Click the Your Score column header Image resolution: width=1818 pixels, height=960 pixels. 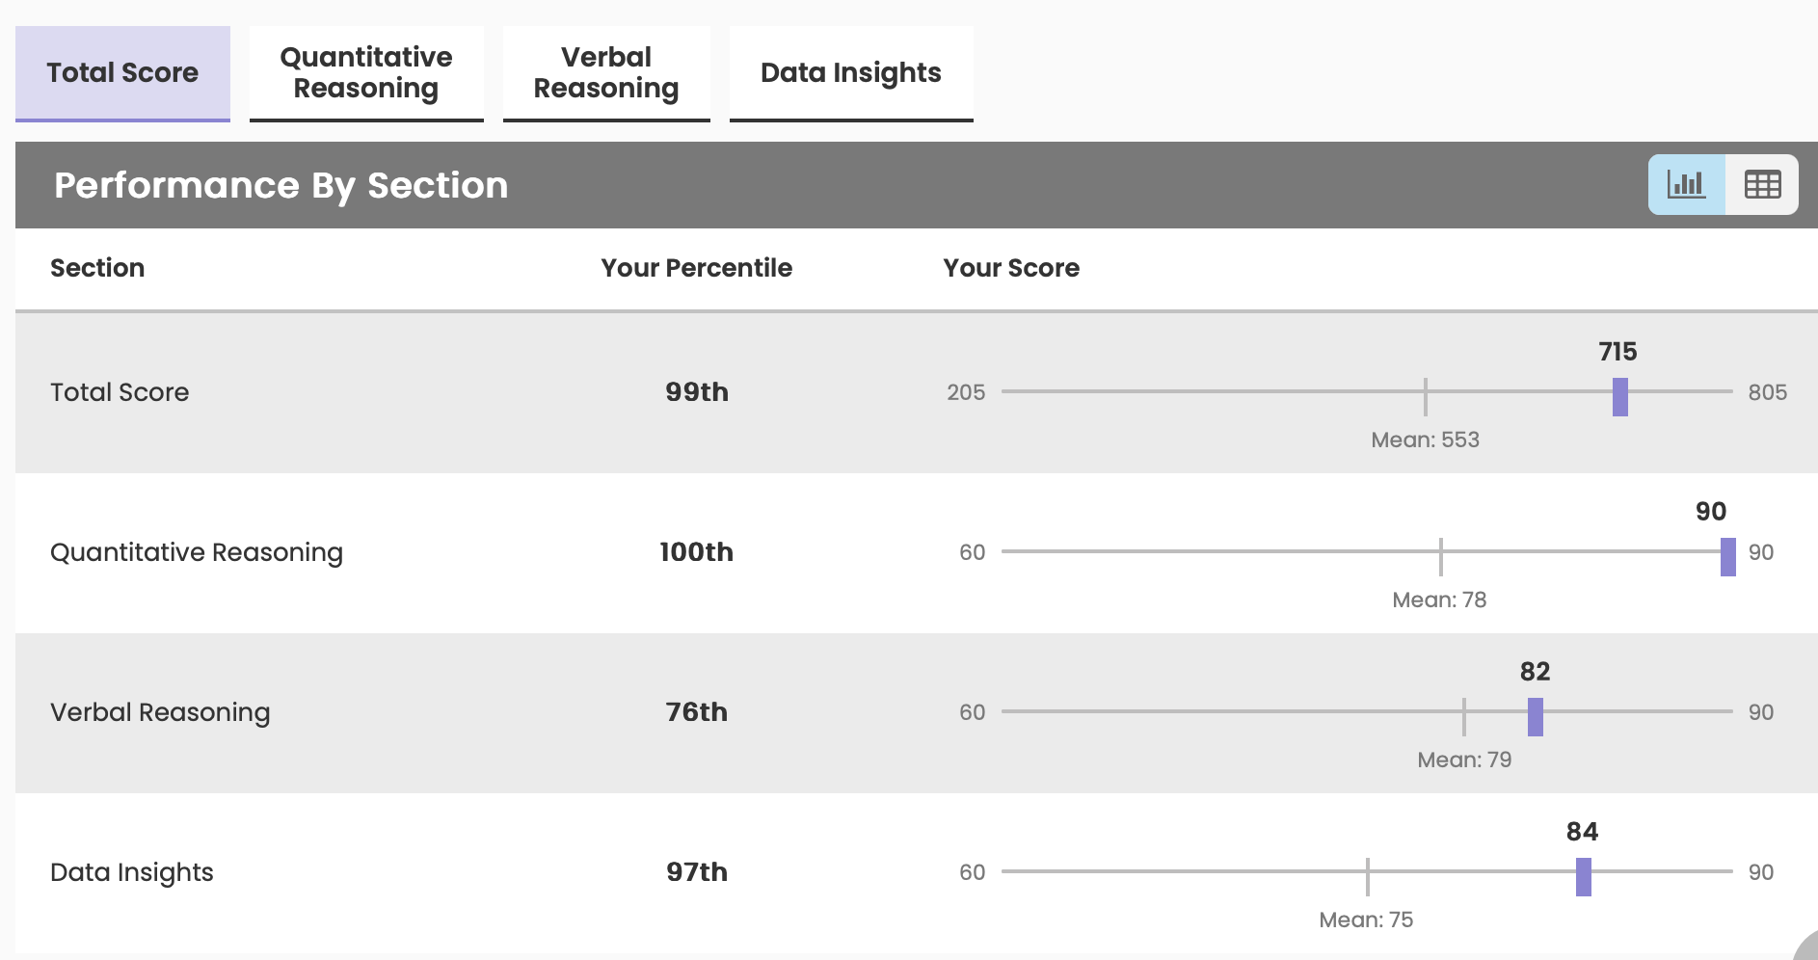click(x=1011, y=268)
